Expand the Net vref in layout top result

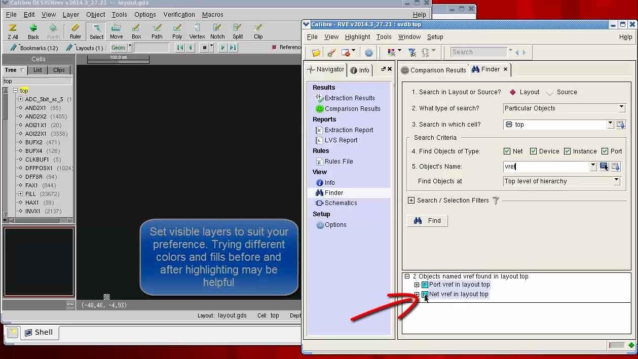tap(417, 294)
